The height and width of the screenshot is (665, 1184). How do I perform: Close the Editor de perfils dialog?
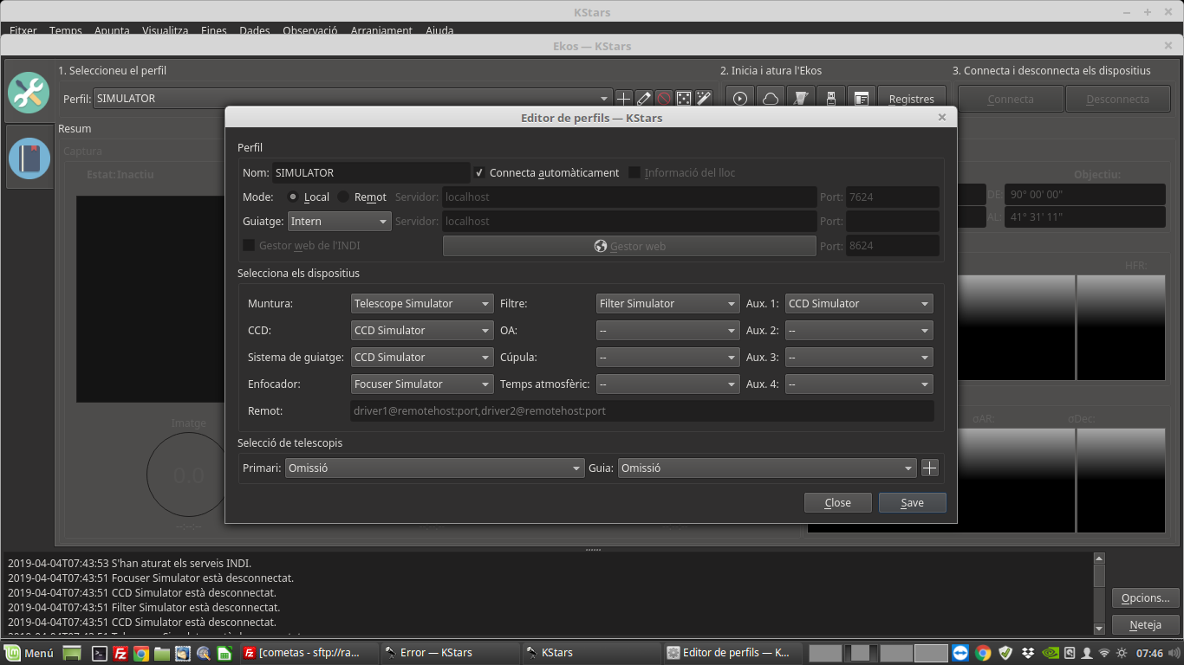click(x=942, y=118)
